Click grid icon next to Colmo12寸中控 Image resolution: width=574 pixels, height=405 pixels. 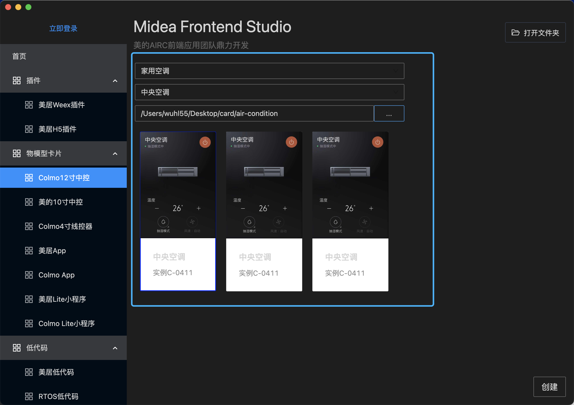tap(29, 178)
